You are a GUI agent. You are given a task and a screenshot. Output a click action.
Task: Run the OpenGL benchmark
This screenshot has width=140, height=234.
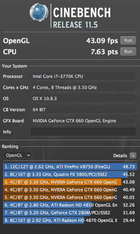pos(128,41)
